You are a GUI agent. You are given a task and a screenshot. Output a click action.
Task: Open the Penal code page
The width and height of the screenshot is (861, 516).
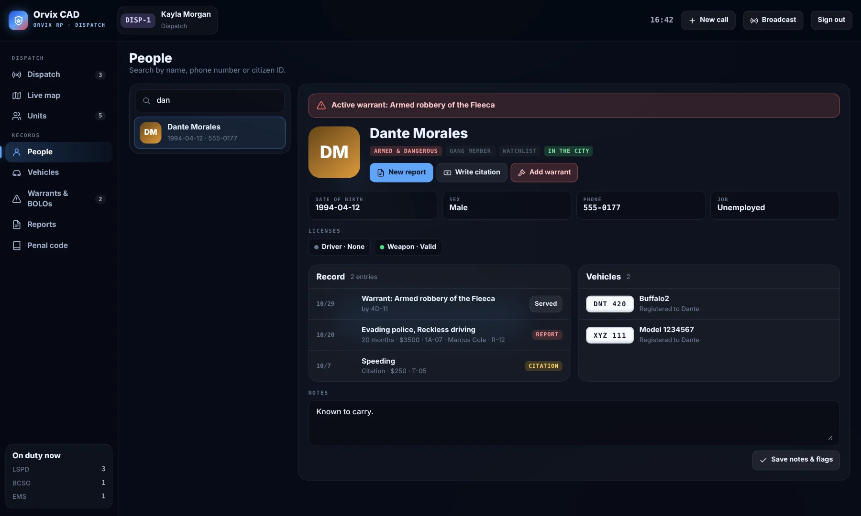pyautogui.click(x=59, y=246)
